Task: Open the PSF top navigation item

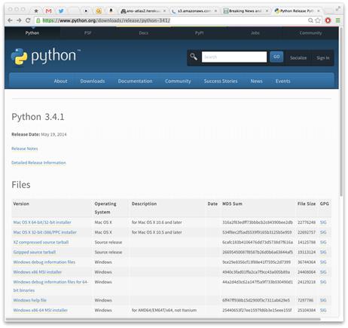Action: (87, 33)
